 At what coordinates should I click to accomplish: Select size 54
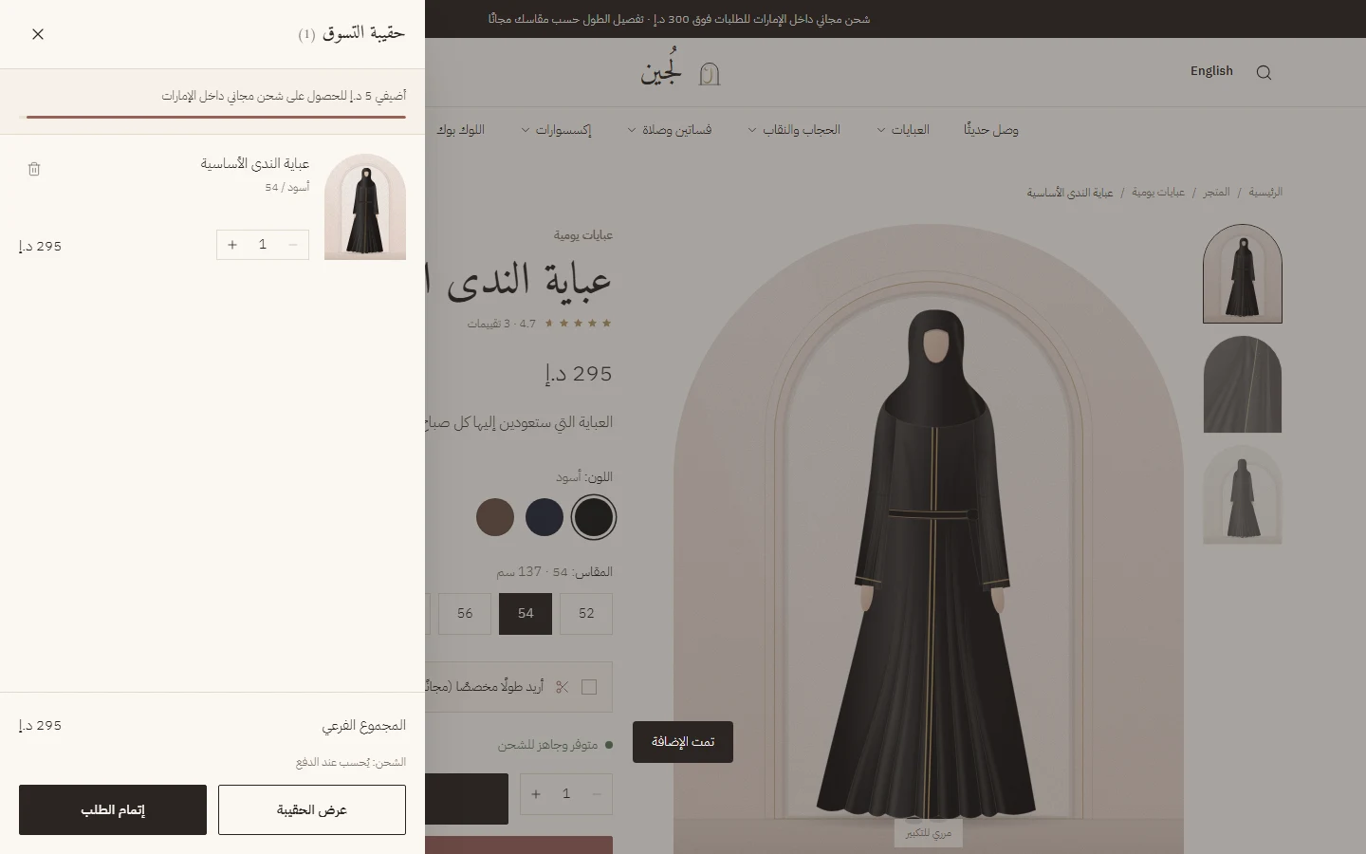point(526,614)
